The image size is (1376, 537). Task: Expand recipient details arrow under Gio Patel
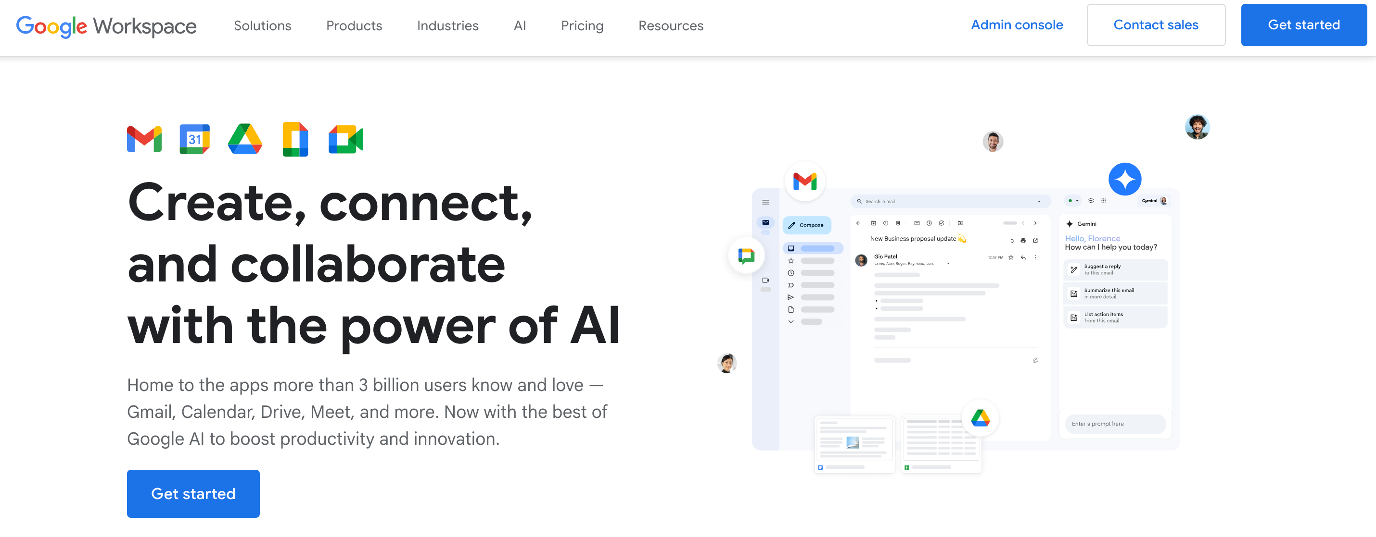click(x=948, y=263)
